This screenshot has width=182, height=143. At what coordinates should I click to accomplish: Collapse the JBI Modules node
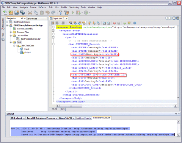(x=11, y=35)
